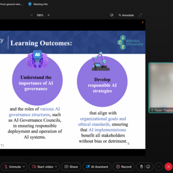The image size is (173, 173).
Task: Click the Meeting Info shield icon
Action: point(30,4)
